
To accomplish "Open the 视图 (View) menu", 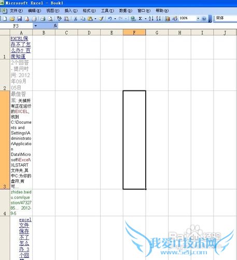I will click(52, 11).
